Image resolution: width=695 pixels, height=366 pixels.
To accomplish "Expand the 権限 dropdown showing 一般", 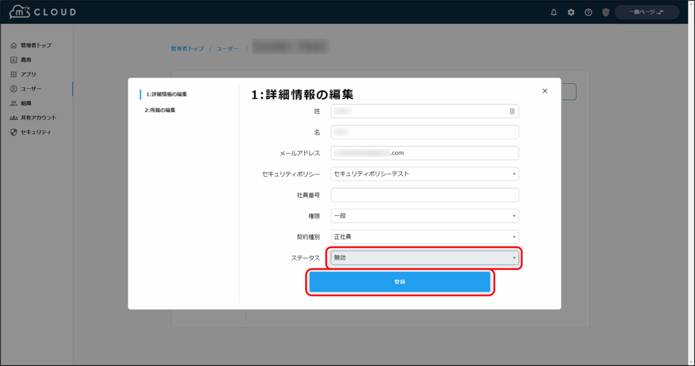I will (x=424, y=215).
